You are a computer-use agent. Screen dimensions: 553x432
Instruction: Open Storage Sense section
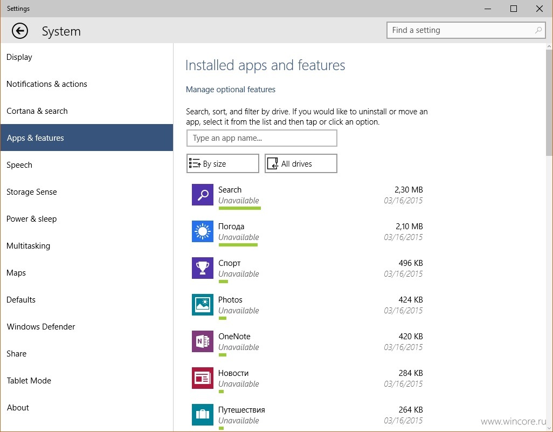(87, 191)
